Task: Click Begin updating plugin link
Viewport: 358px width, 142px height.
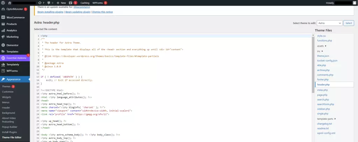Action: pos(78,12)
